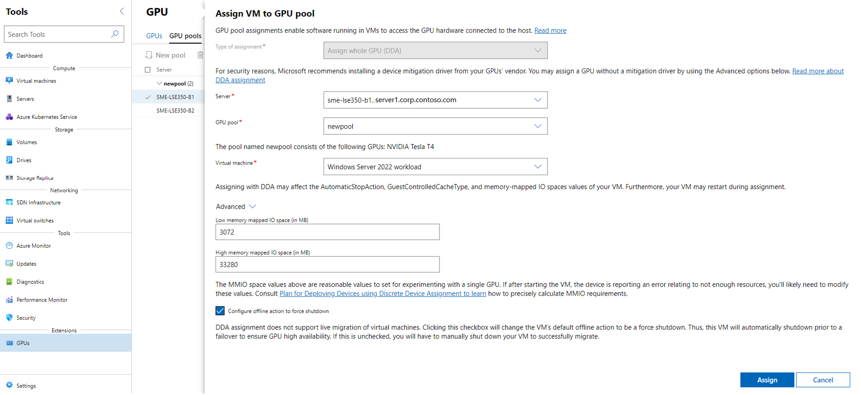Click the Low memory mapped IO field
Viewport: 861px width, 395px height.
point(327,232)
